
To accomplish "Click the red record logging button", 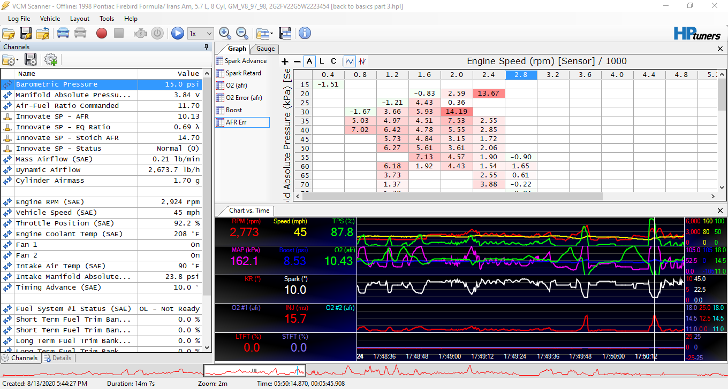I will pyautogui.click(x=102, y=33).
